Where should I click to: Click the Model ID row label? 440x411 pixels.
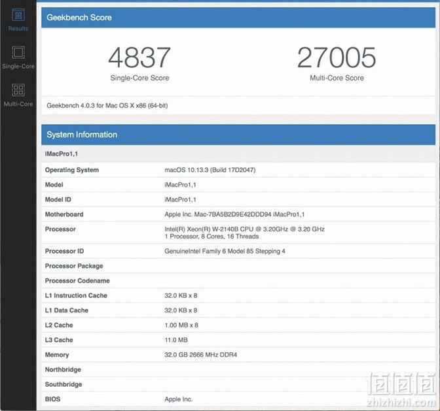coord(58,200)
